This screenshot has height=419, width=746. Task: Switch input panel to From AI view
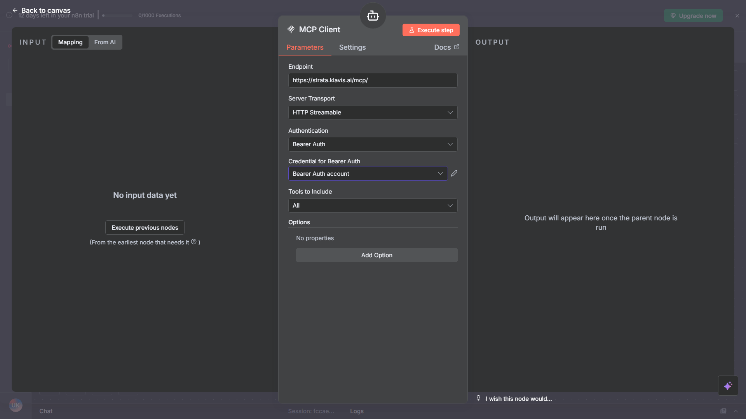pos(105,42)
